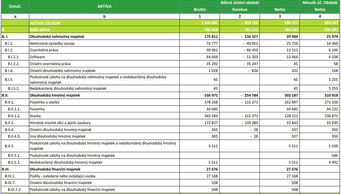Select the value '25 726'

(x=292, y=44)
